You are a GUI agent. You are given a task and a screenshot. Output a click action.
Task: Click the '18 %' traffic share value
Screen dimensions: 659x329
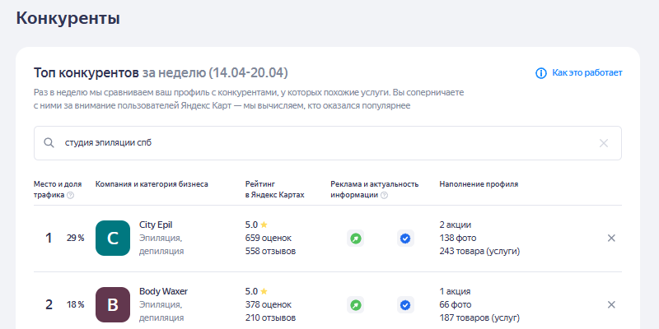tap(76, 304)
